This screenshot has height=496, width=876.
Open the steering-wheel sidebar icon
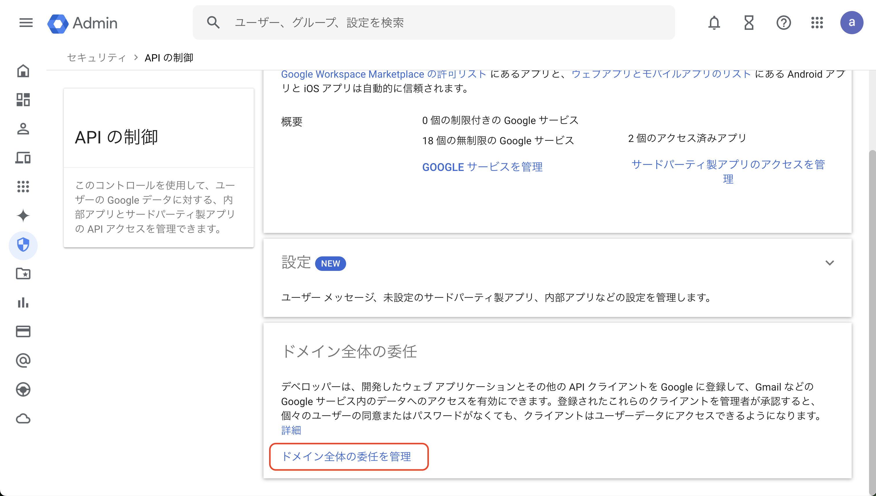point(23,389)
